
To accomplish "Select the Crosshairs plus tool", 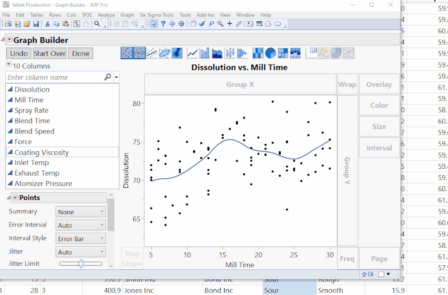I will coord(230,24).
